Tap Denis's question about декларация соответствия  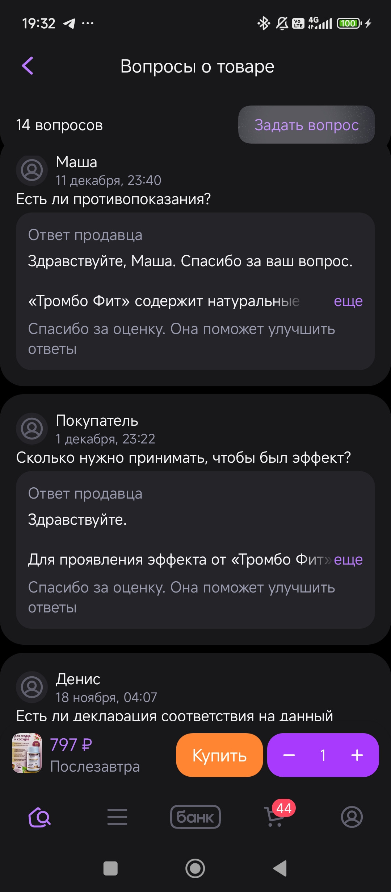pyautogui.click(x=175, y=716)
